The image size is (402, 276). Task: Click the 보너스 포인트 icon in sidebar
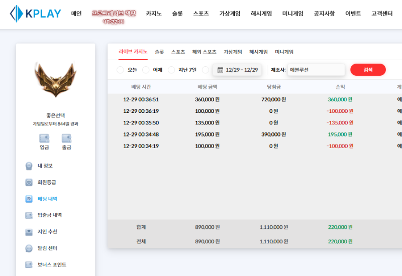(29, 264)
